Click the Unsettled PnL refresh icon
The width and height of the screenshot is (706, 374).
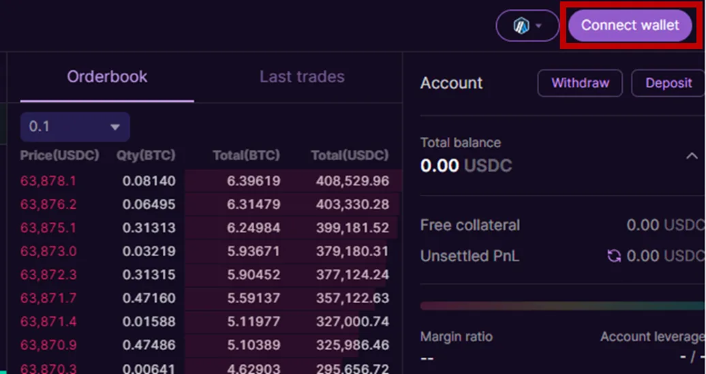pos(614,256)
